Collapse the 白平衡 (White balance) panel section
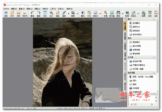The height and width of the screenshot is (112, 162). coord(154,57)
